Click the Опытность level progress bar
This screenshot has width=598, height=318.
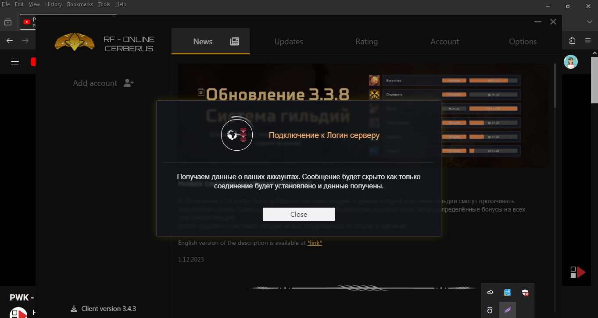tap(494, 95)
